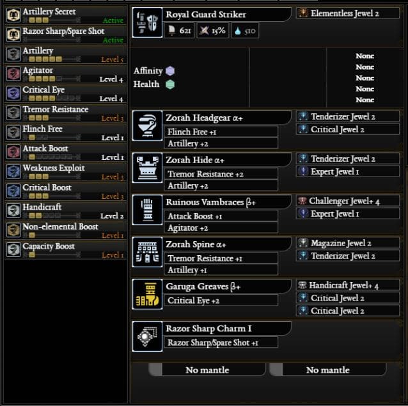This screenshot has width=408, height=406.
Task: Select the Ruinous Vambraces gauntlet icon
Action: coord(147,210)
